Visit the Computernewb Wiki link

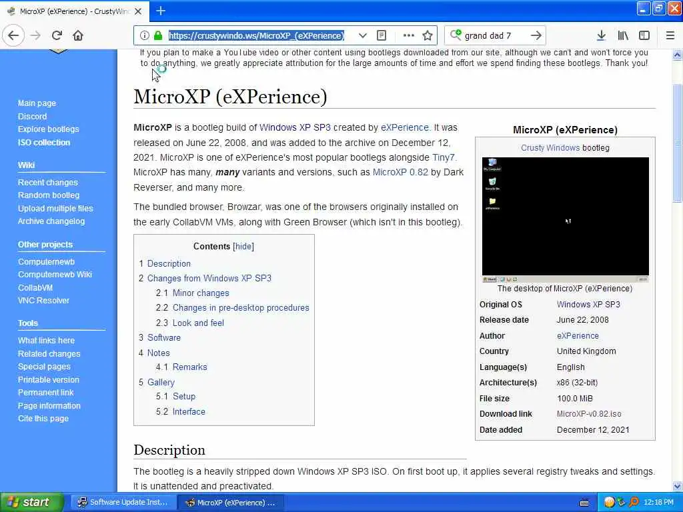pyautogui.click(x=55, y=274)
